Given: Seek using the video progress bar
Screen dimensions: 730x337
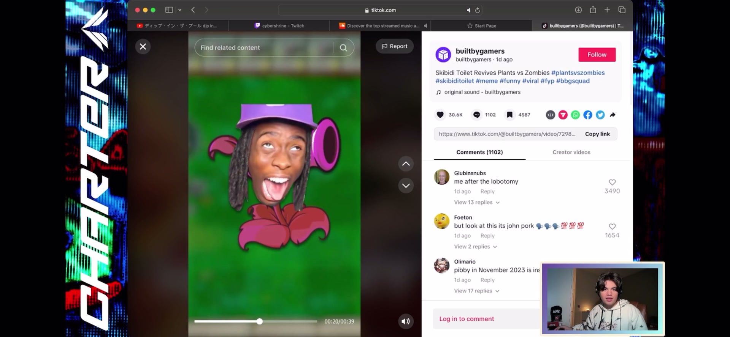Looking at the screenshot, I should [255, 321].
